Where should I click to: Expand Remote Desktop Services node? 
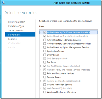[41, 81]
